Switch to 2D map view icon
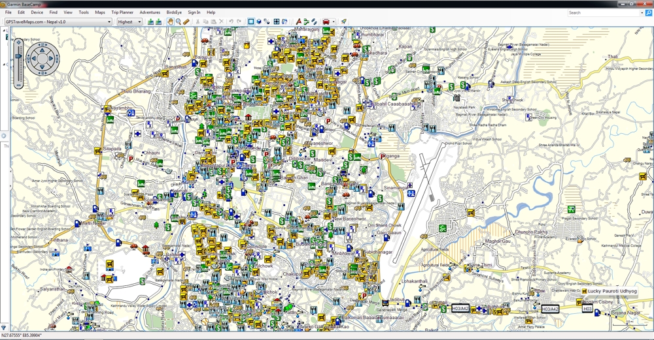The width and height of the screenshot is (654, 340). click(x=250, y=22)
